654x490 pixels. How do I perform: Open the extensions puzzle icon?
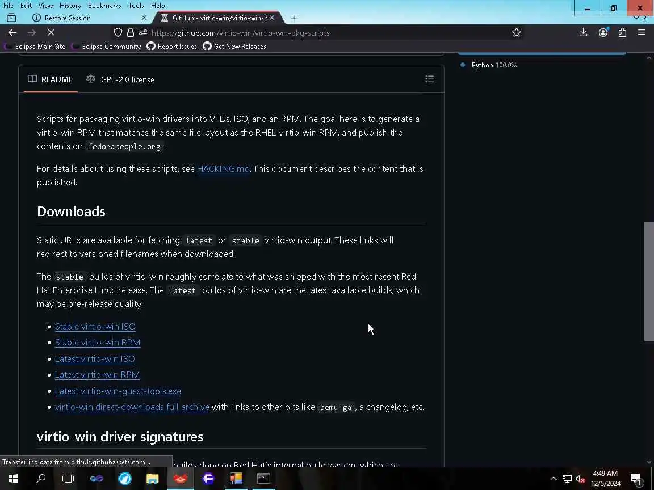pyautogui.click(x=622, y=32)
